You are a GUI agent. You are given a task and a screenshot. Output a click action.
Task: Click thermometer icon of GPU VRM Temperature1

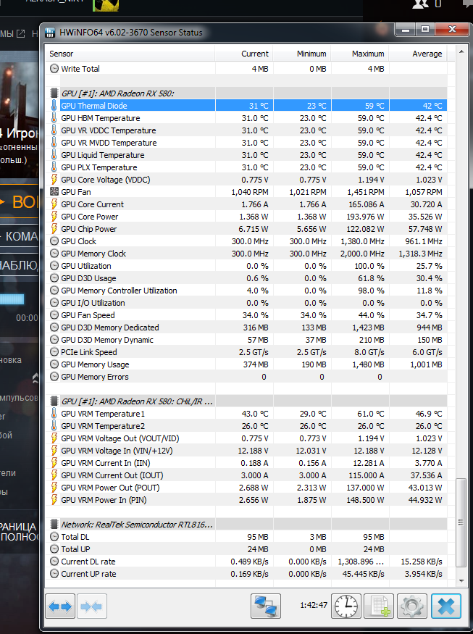tap(54, 414)
